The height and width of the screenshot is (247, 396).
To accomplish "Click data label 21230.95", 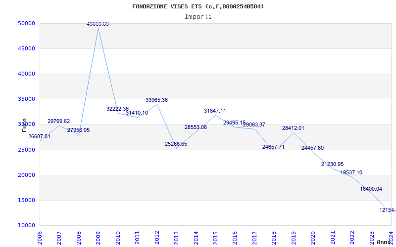I will pos(332,165).
